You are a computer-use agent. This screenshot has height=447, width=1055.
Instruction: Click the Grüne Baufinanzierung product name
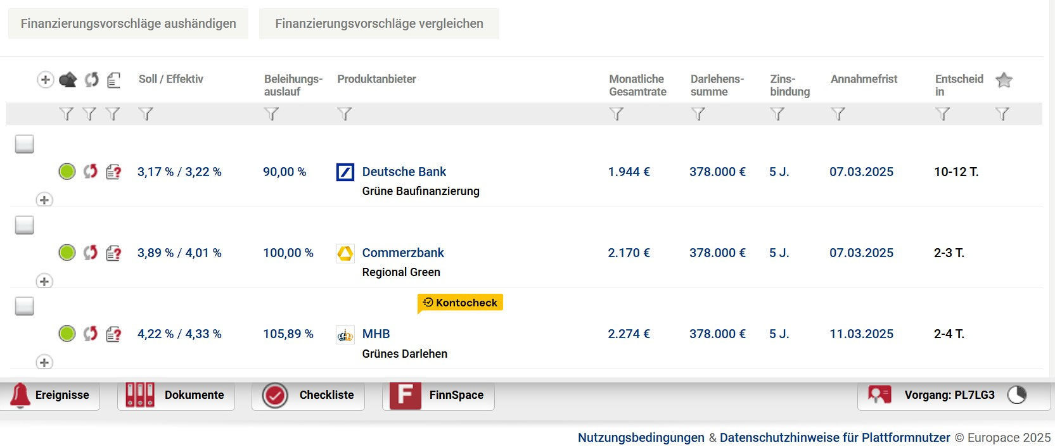(x=421, y=191)
